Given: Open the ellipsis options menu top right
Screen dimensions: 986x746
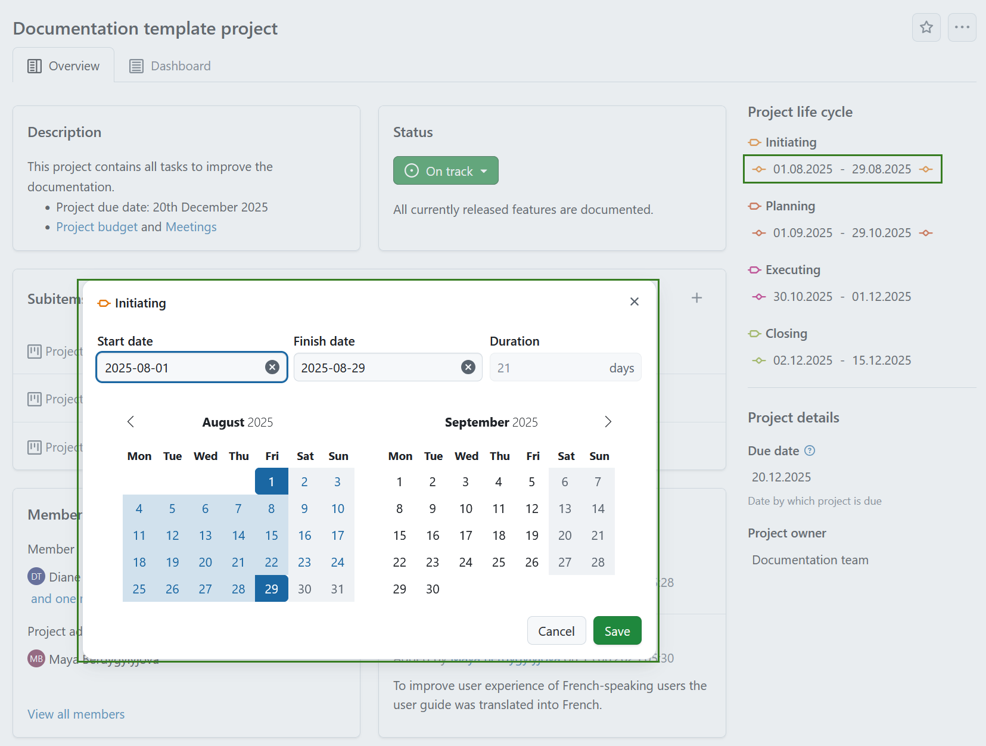Looking at the screenshot, I should coord(962,27).
